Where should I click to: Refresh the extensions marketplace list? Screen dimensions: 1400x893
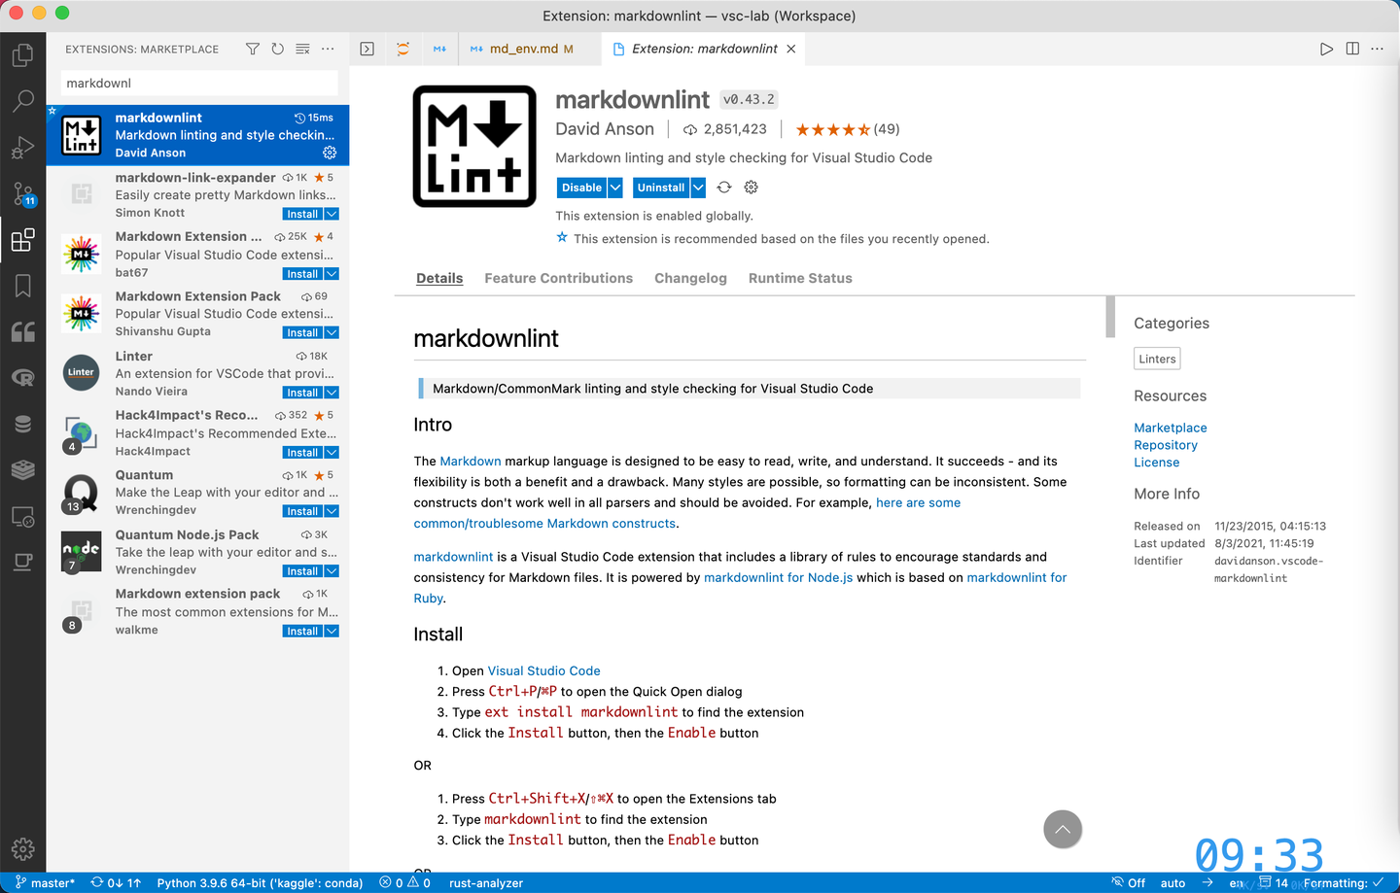(x=277, y=49)
